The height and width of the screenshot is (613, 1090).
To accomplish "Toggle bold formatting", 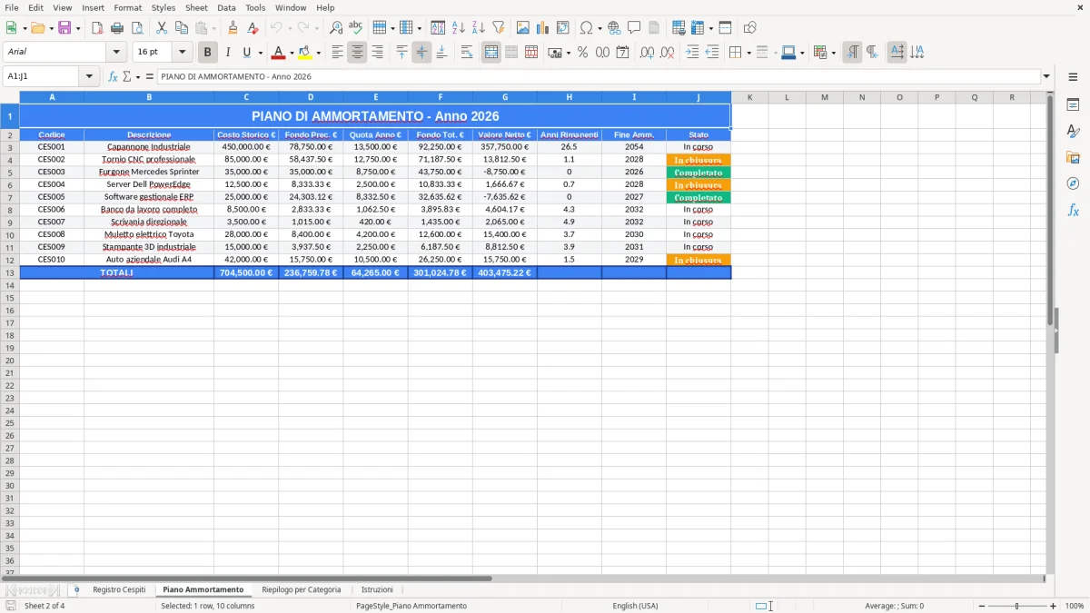I will point(207,52).
